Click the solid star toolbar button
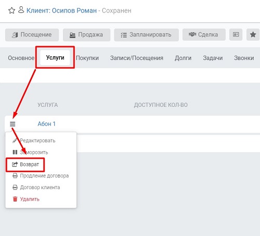 [x=253, y=34]
